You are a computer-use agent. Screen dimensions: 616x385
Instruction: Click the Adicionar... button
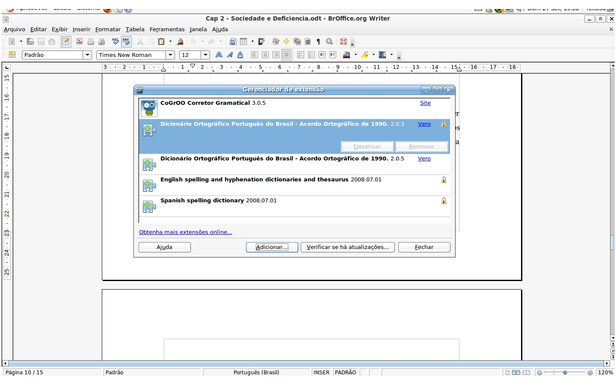[272, 247]
